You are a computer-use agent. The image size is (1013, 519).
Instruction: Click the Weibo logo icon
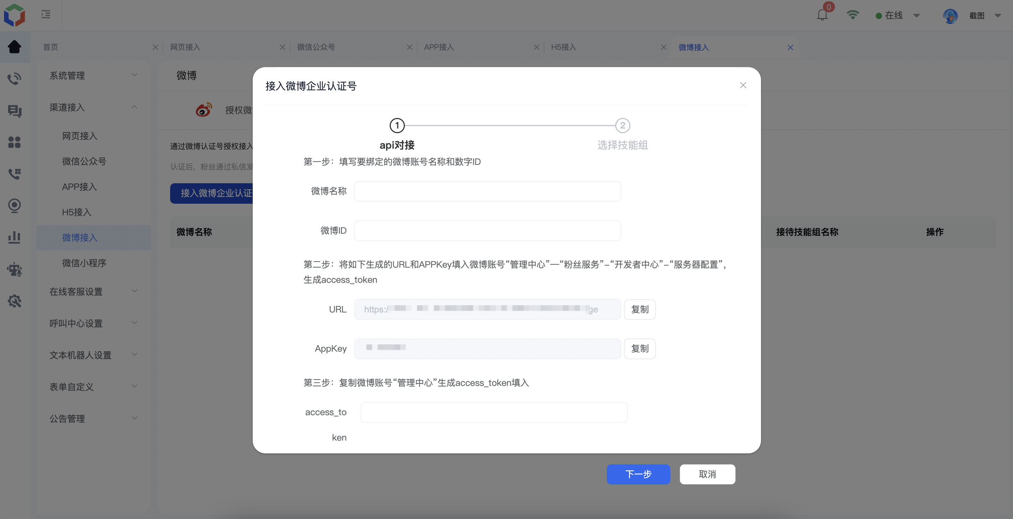click(x=204, y=110)
